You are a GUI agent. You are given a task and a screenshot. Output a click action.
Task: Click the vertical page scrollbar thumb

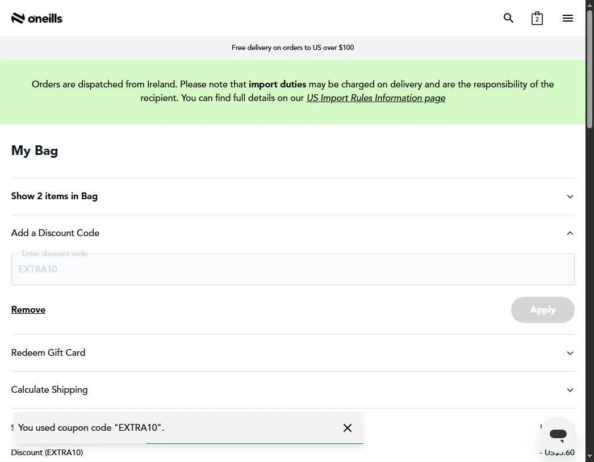tap(590, 70)
